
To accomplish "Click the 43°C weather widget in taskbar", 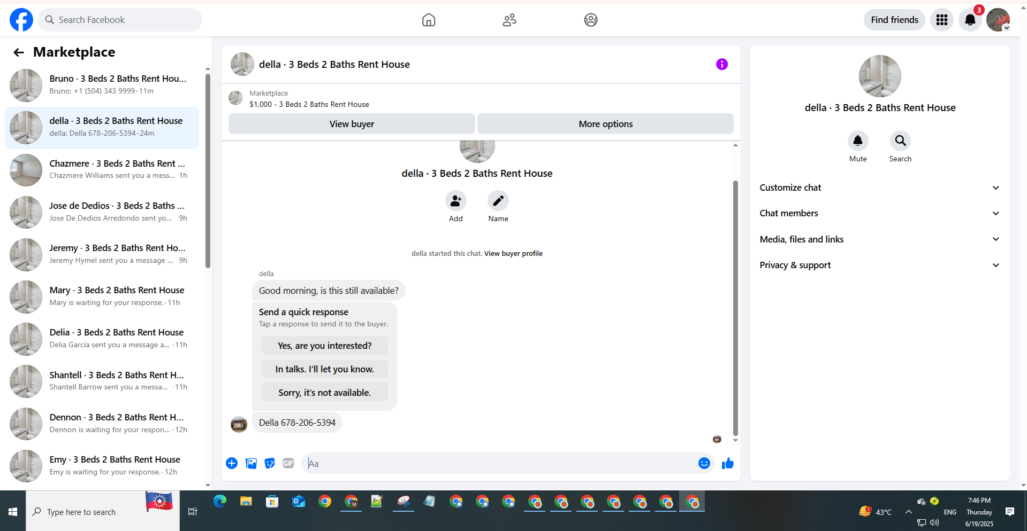I will coord(876,512).
